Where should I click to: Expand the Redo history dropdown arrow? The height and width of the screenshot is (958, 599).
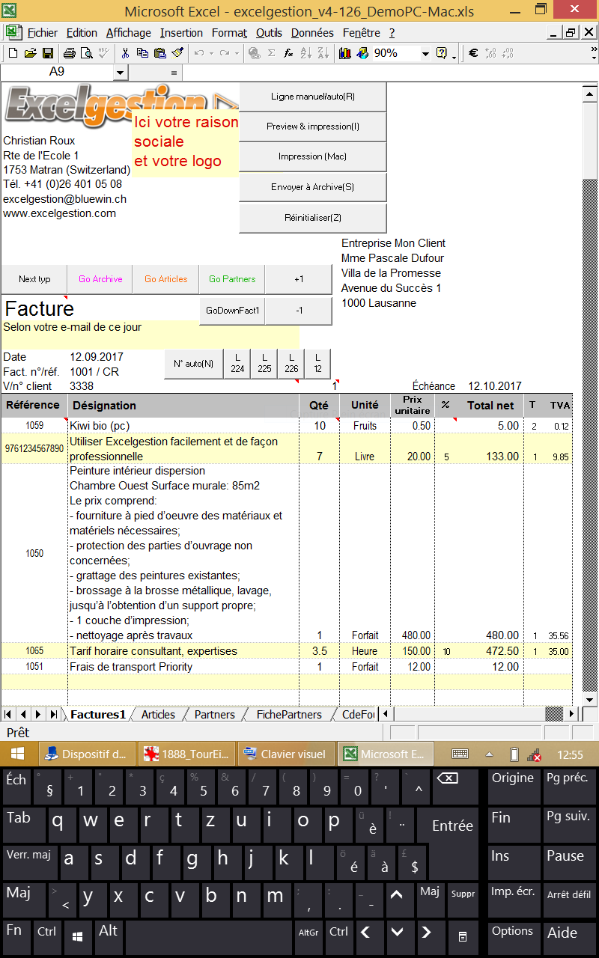(237, 53)
